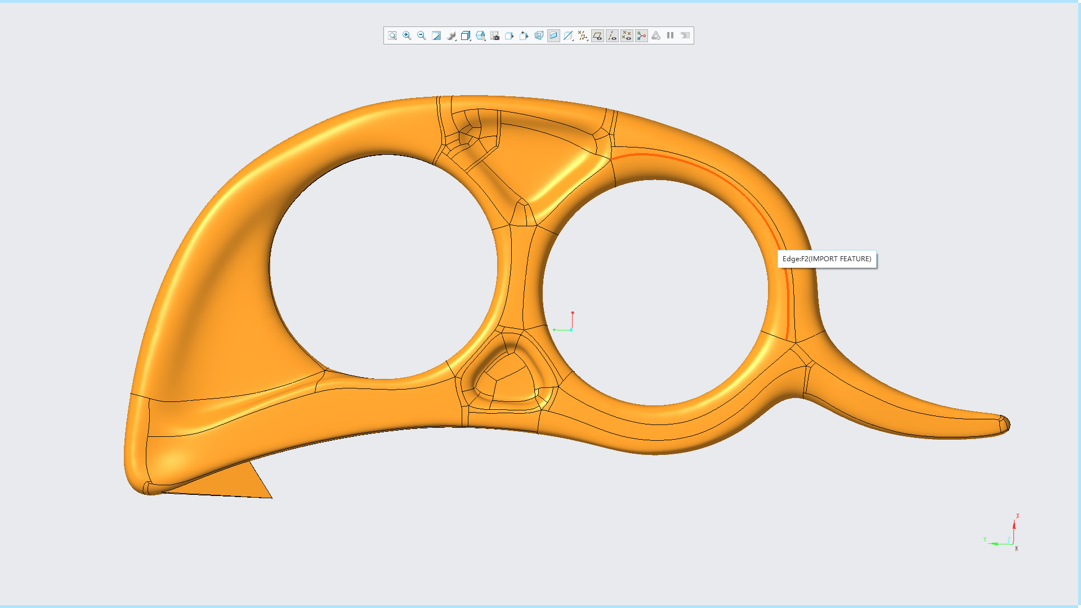Open the Saved Orientations dropdown
Screen dimensions: 1081x608
point(480,35)
